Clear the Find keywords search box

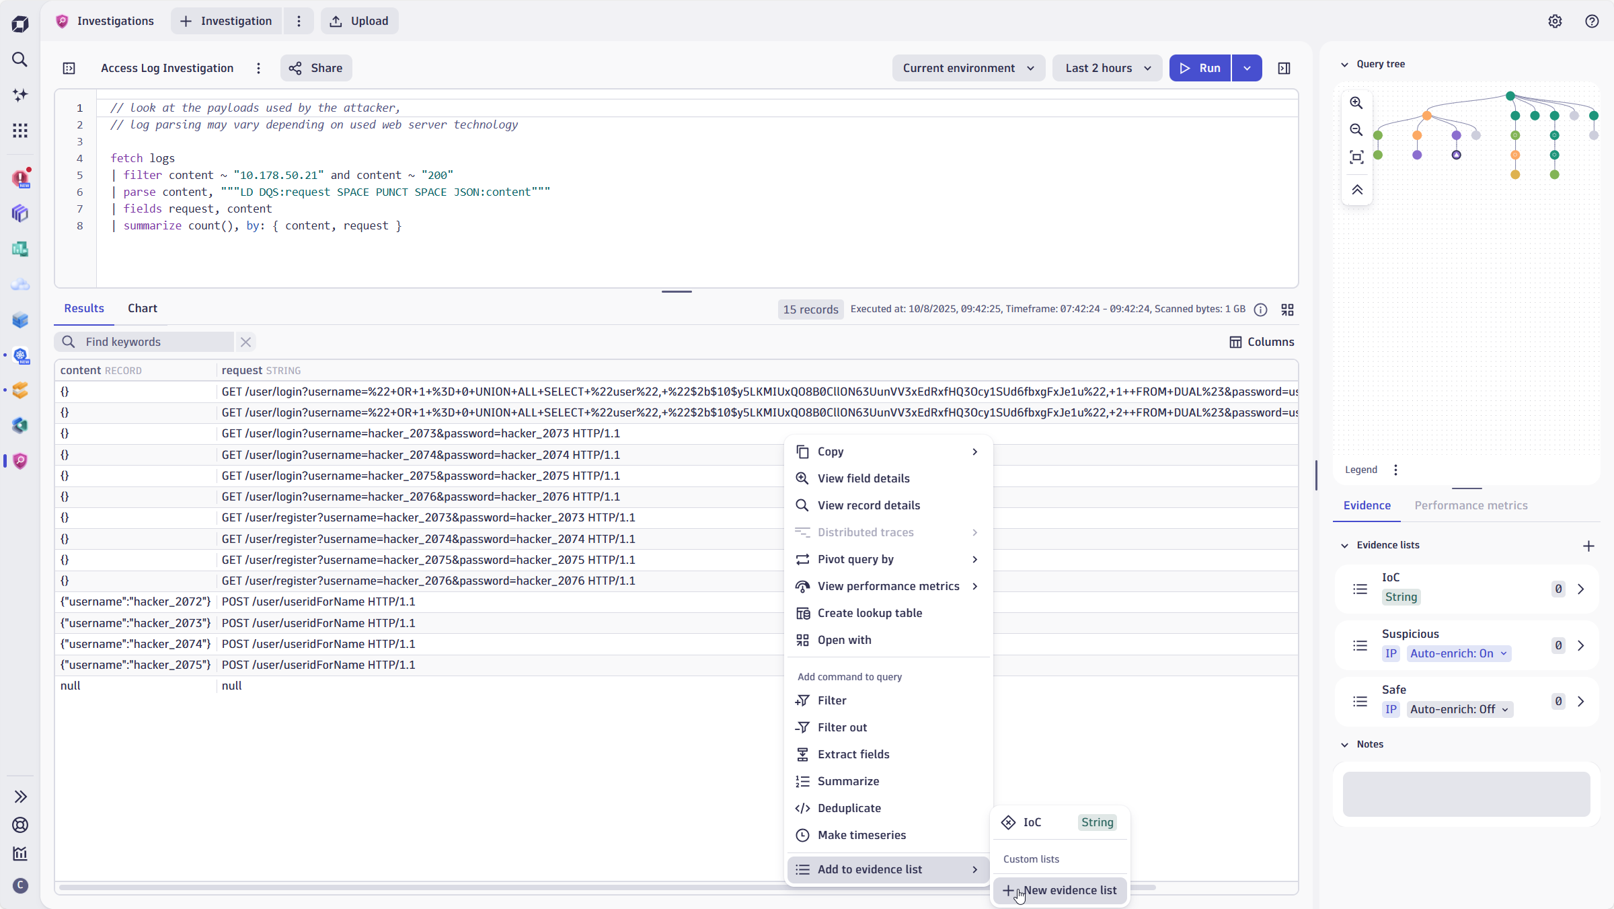pos(245,342)
